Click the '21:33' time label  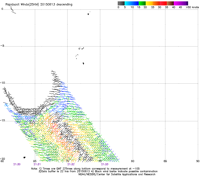(105, 164)
